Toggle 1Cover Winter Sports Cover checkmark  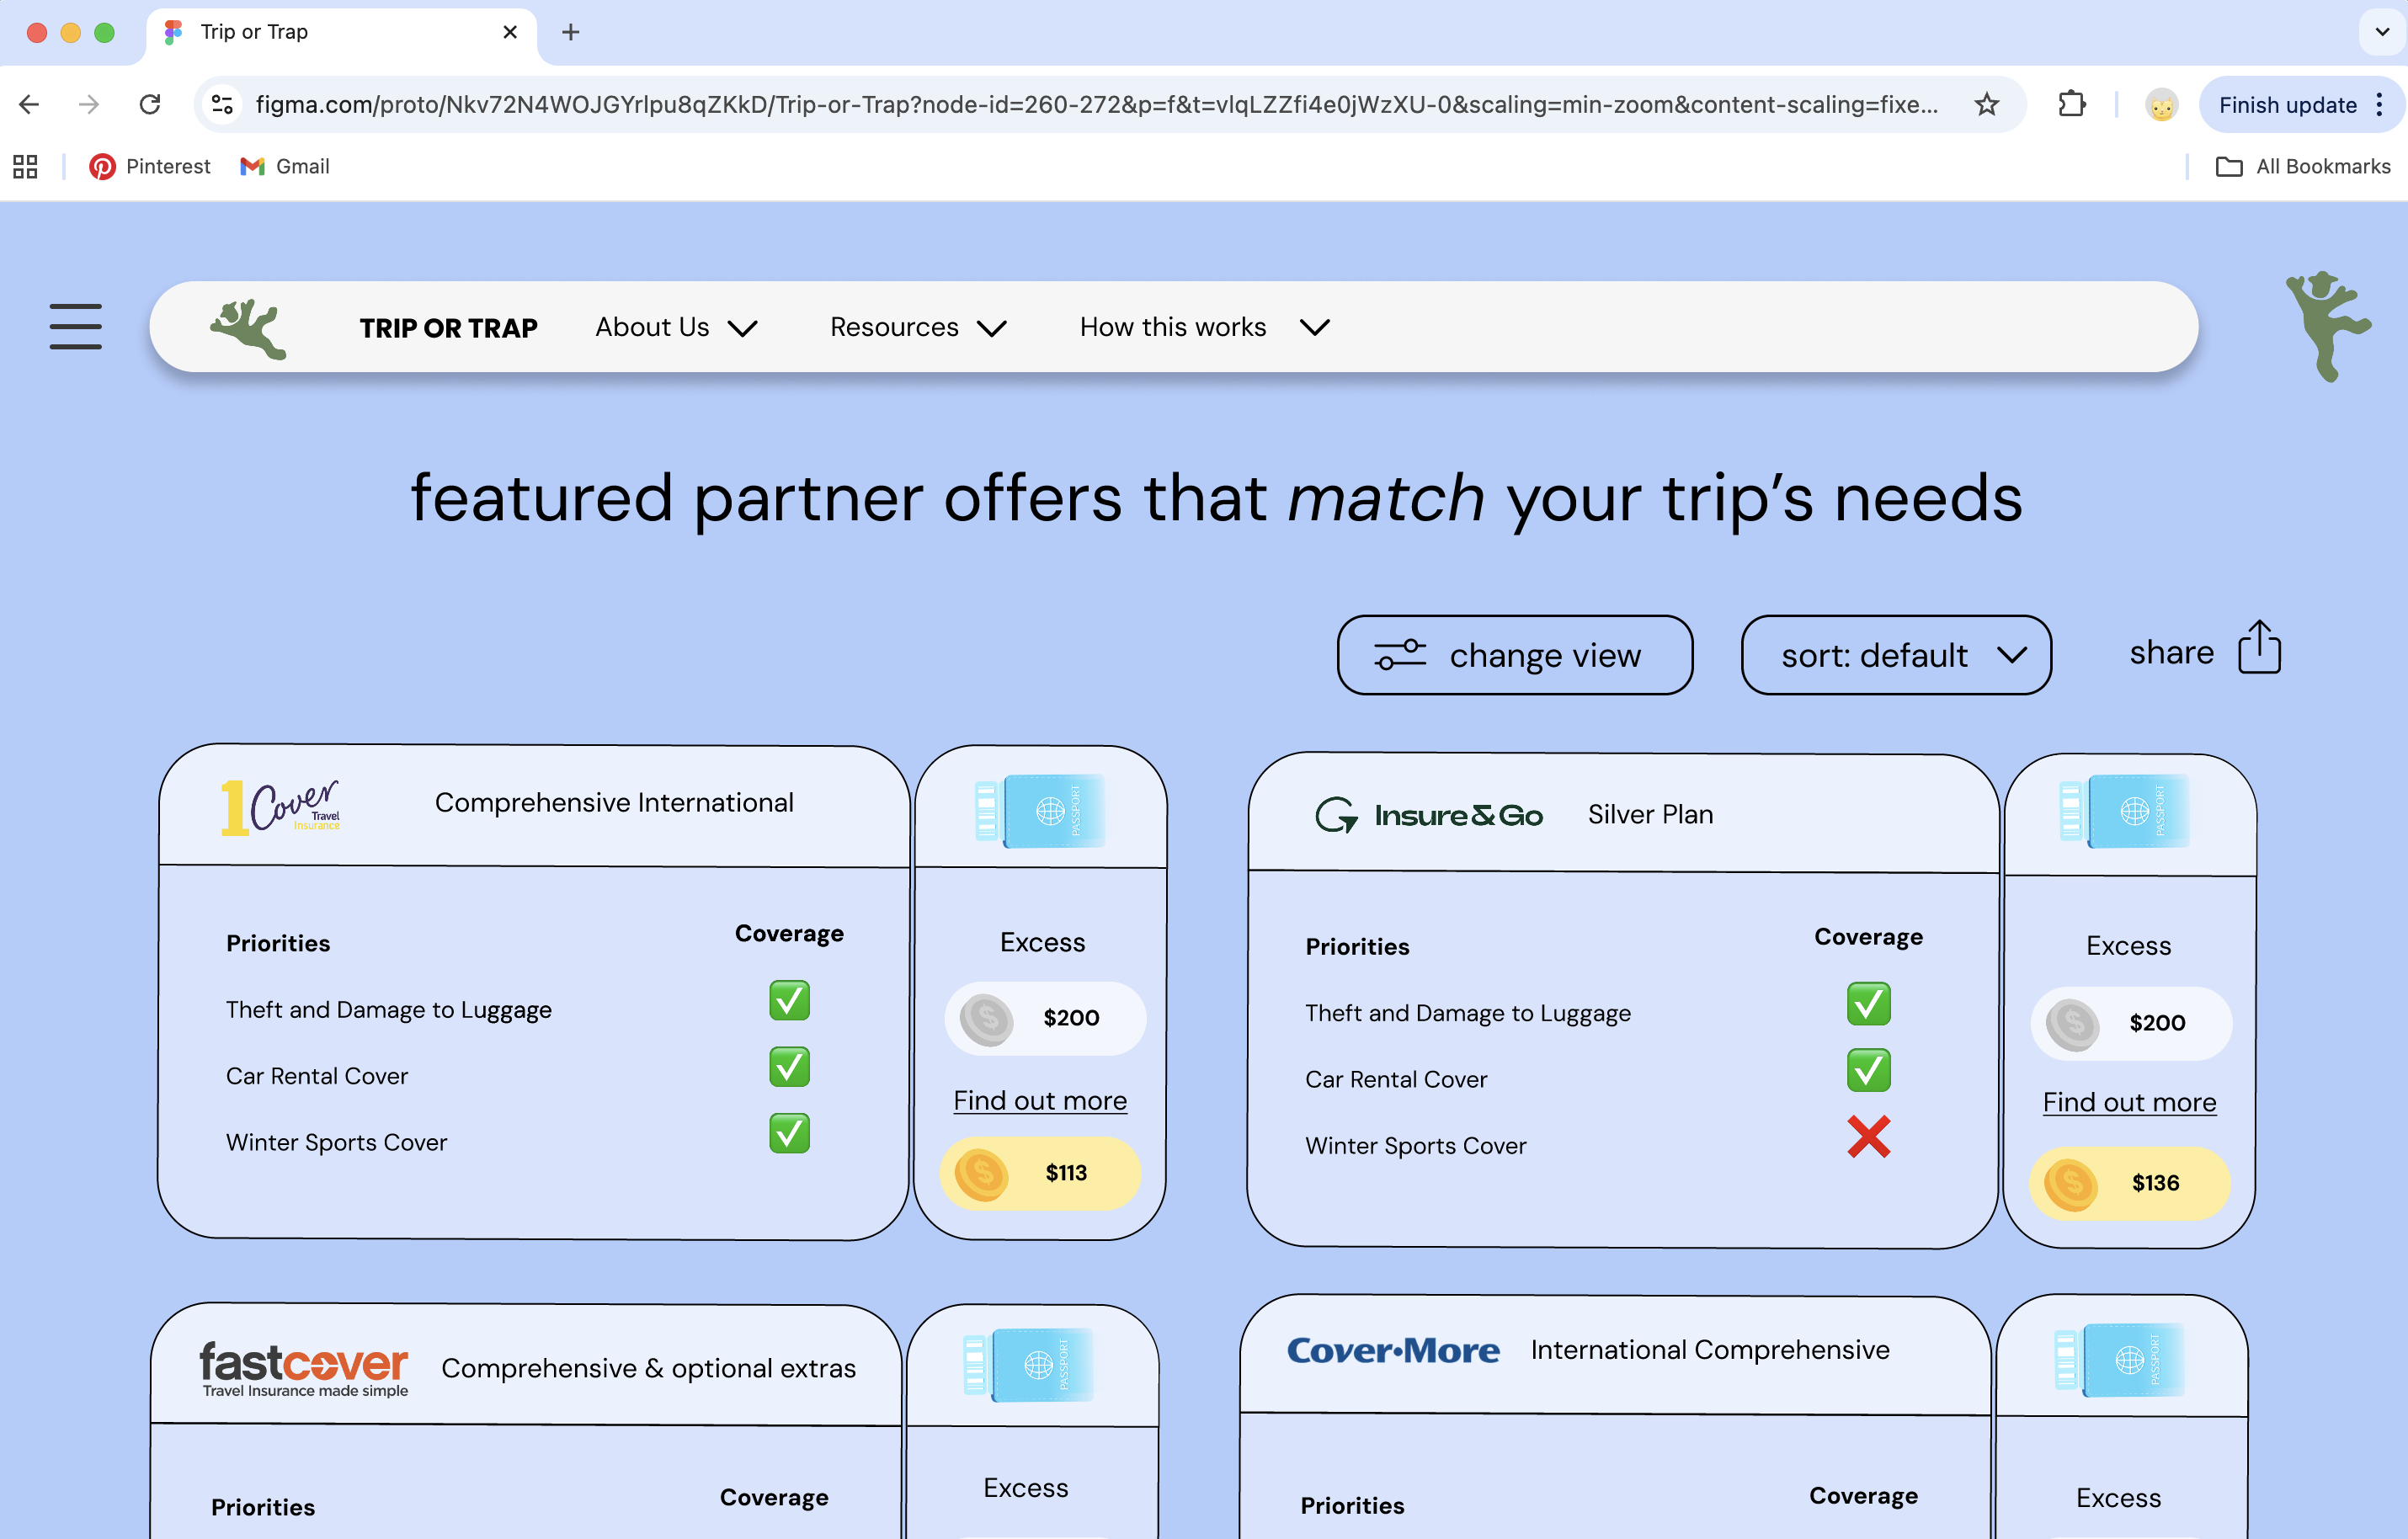(789, 1134)
